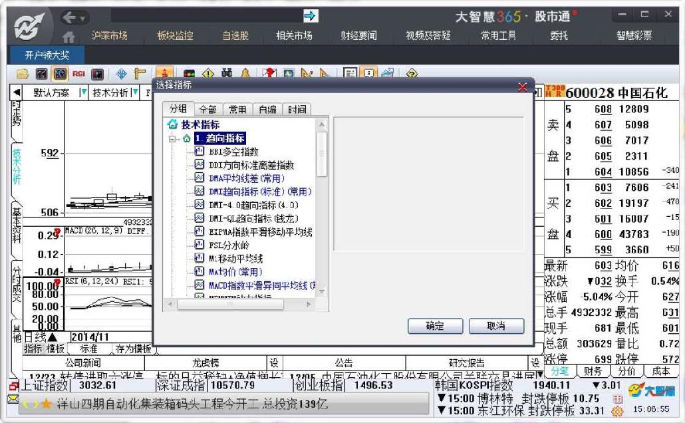Image resolution: width=685 pixels, height=423 pixels.
Task: Select MACD指数平滑异同平均线 in tree
Action: pos(262,285)
